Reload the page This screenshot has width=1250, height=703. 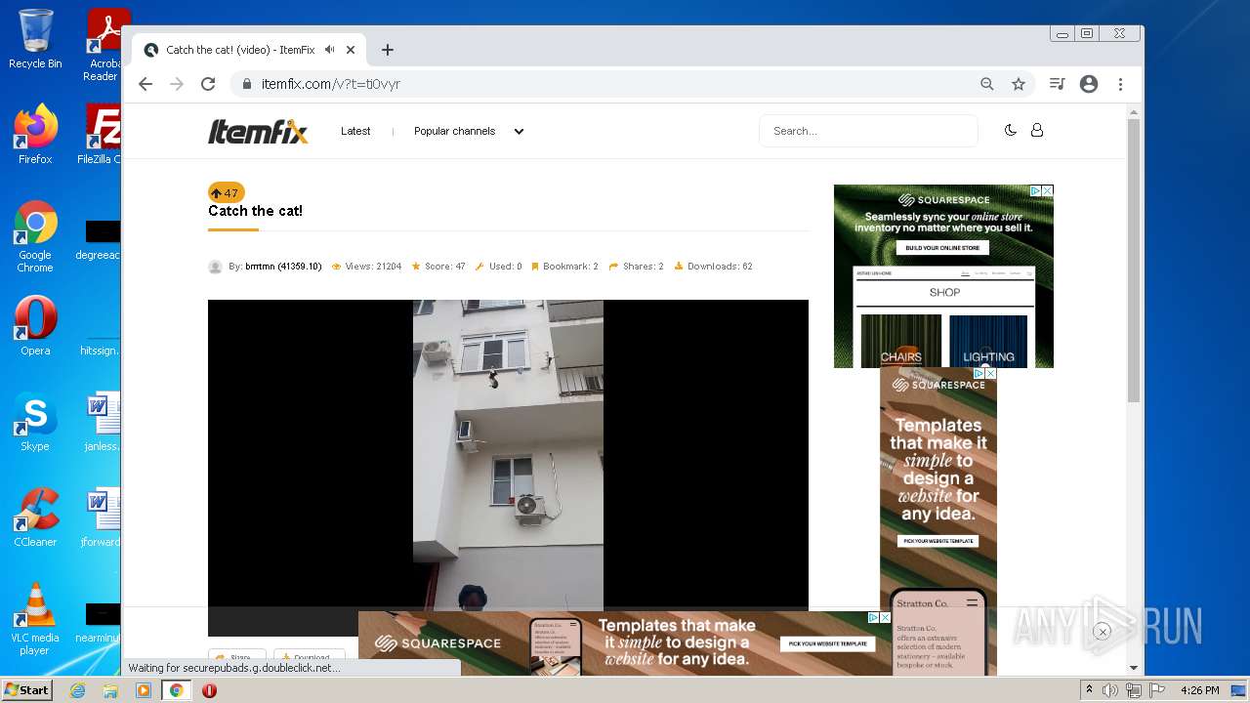(x=208, y=84)
